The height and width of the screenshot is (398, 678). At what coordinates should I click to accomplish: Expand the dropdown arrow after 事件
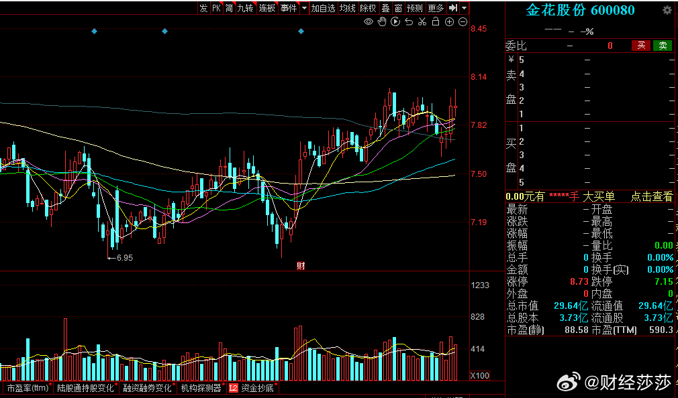(305, 8)
